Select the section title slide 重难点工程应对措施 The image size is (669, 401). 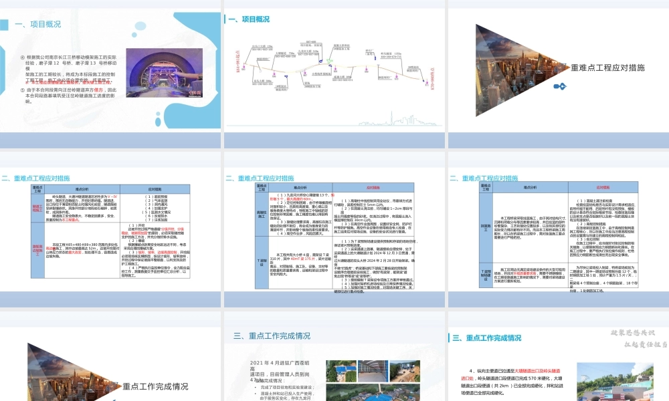[x=559, y=74]
